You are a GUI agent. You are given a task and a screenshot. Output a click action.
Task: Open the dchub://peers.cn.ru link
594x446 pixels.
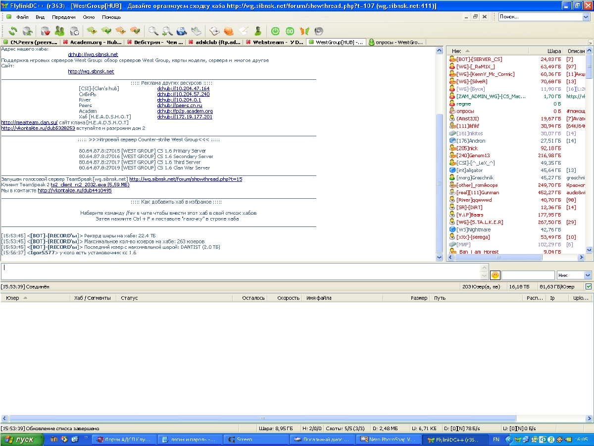coord(180,106)
